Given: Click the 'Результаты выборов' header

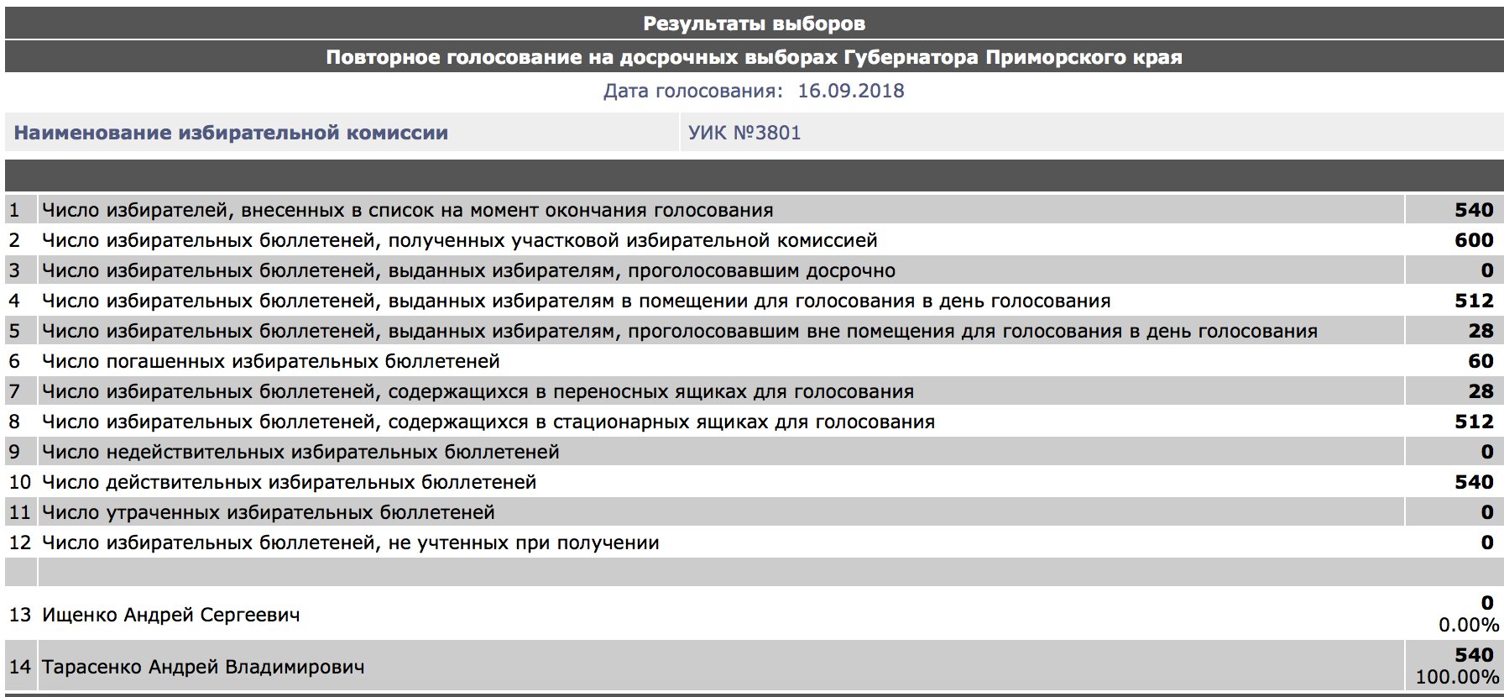Looking at the screenshot, I should tap(754, 24).
